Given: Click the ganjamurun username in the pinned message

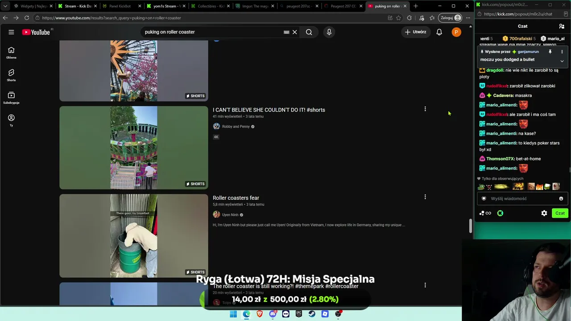Looking at the screenshot, I should [528, 52].
